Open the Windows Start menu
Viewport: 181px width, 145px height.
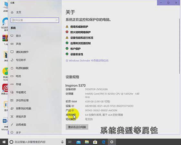coord(4,142)
